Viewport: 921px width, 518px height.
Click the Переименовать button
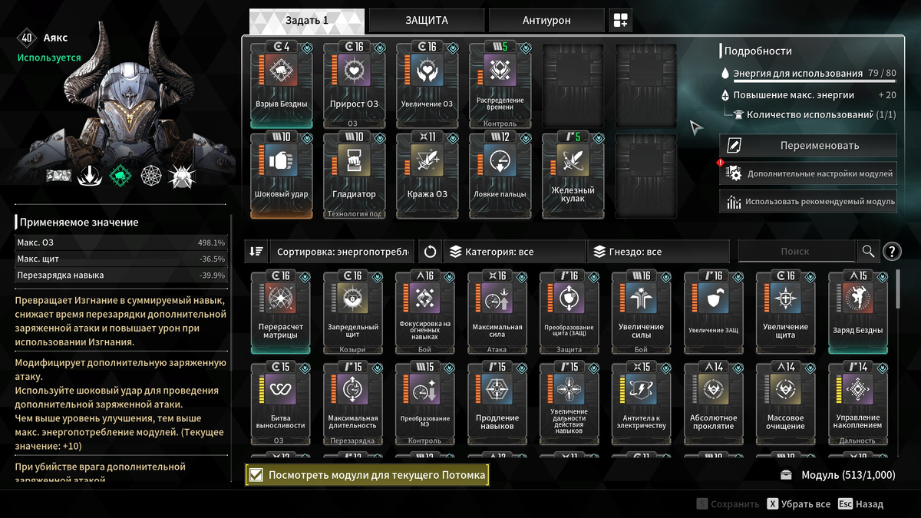(808, 145)
